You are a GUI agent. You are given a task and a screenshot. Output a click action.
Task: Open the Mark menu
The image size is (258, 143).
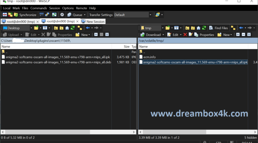click(x=16, y=8)
